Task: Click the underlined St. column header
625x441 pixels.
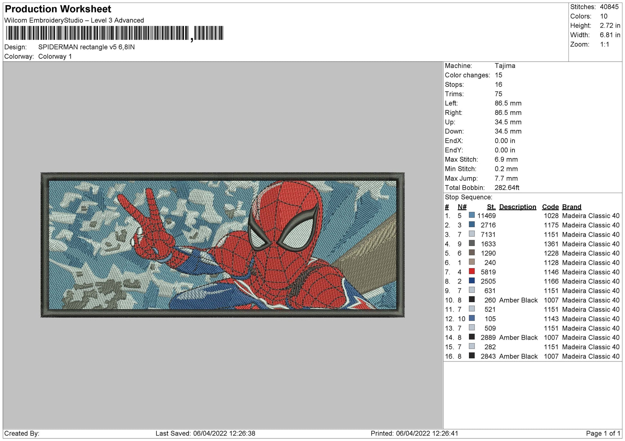Action: pyautogui.click(x=491, y=207)
